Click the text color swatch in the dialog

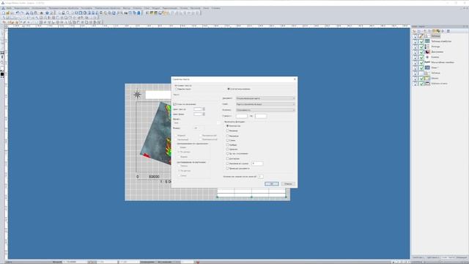pyautogui.click(x=198, y=109)
